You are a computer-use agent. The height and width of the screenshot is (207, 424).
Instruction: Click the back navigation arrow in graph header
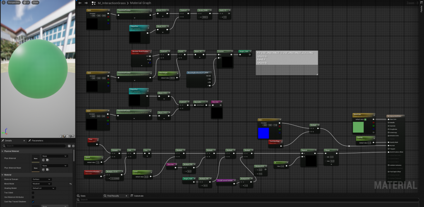80,3
